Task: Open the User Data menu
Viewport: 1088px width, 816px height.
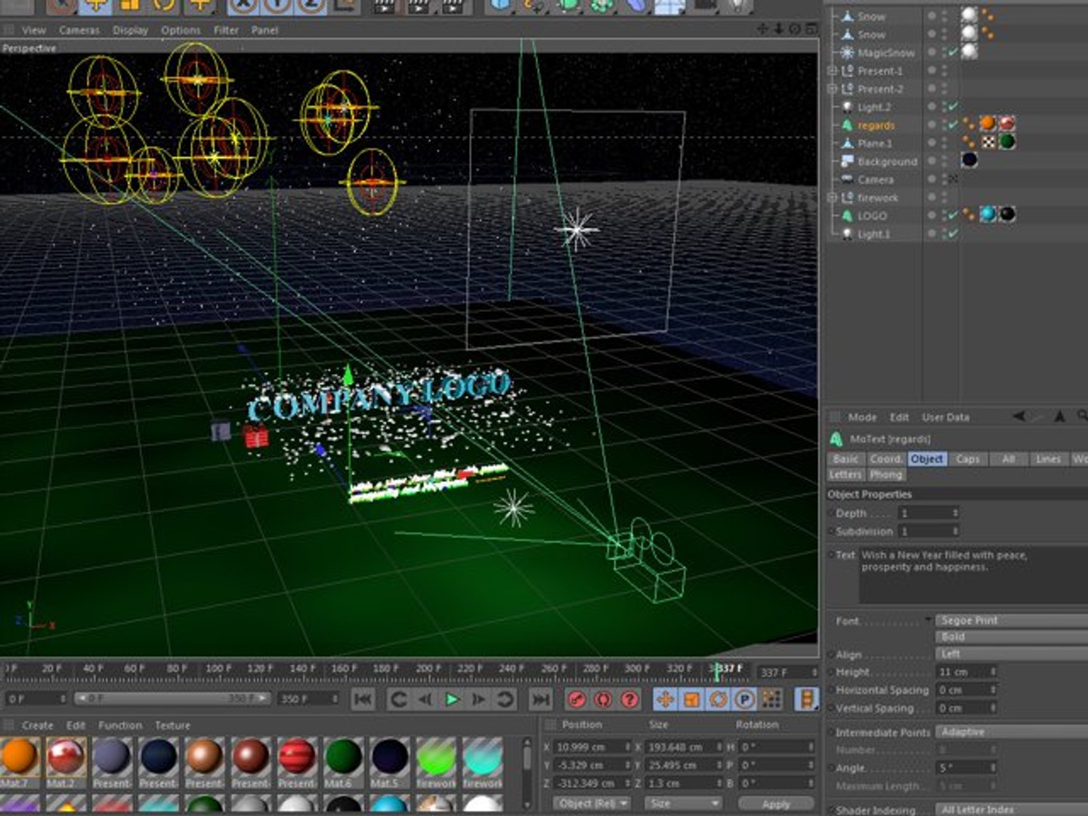Action: tap(945, 417)
